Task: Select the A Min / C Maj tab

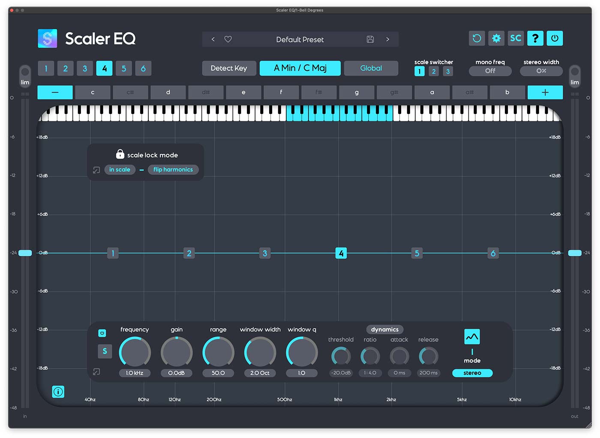Action: (x=300, y=68)
